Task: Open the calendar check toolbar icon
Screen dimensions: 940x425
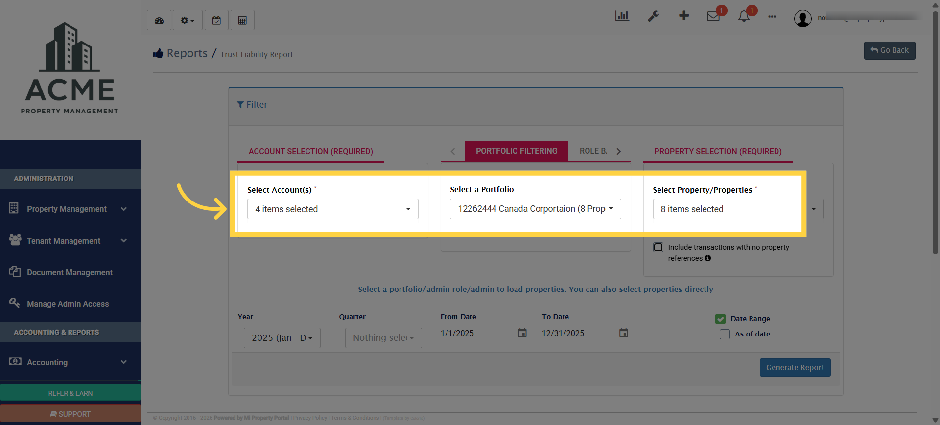Action: pyautogui.click(x=216, y=21)
